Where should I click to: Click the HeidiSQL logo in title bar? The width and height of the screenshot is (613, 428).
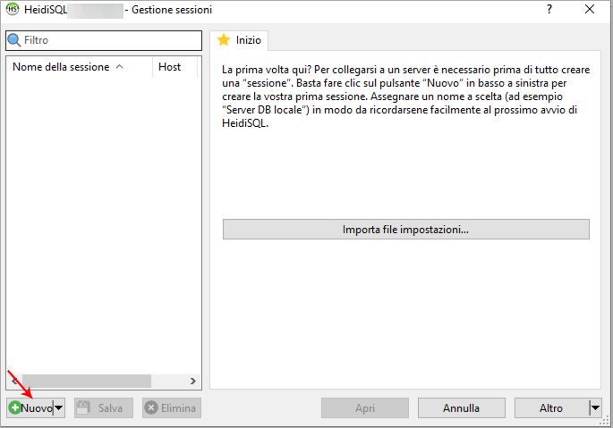tap(13, 11)
